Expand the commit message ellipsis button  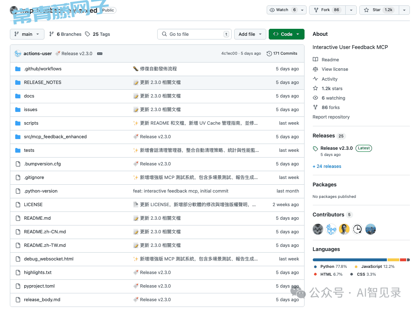100,53
